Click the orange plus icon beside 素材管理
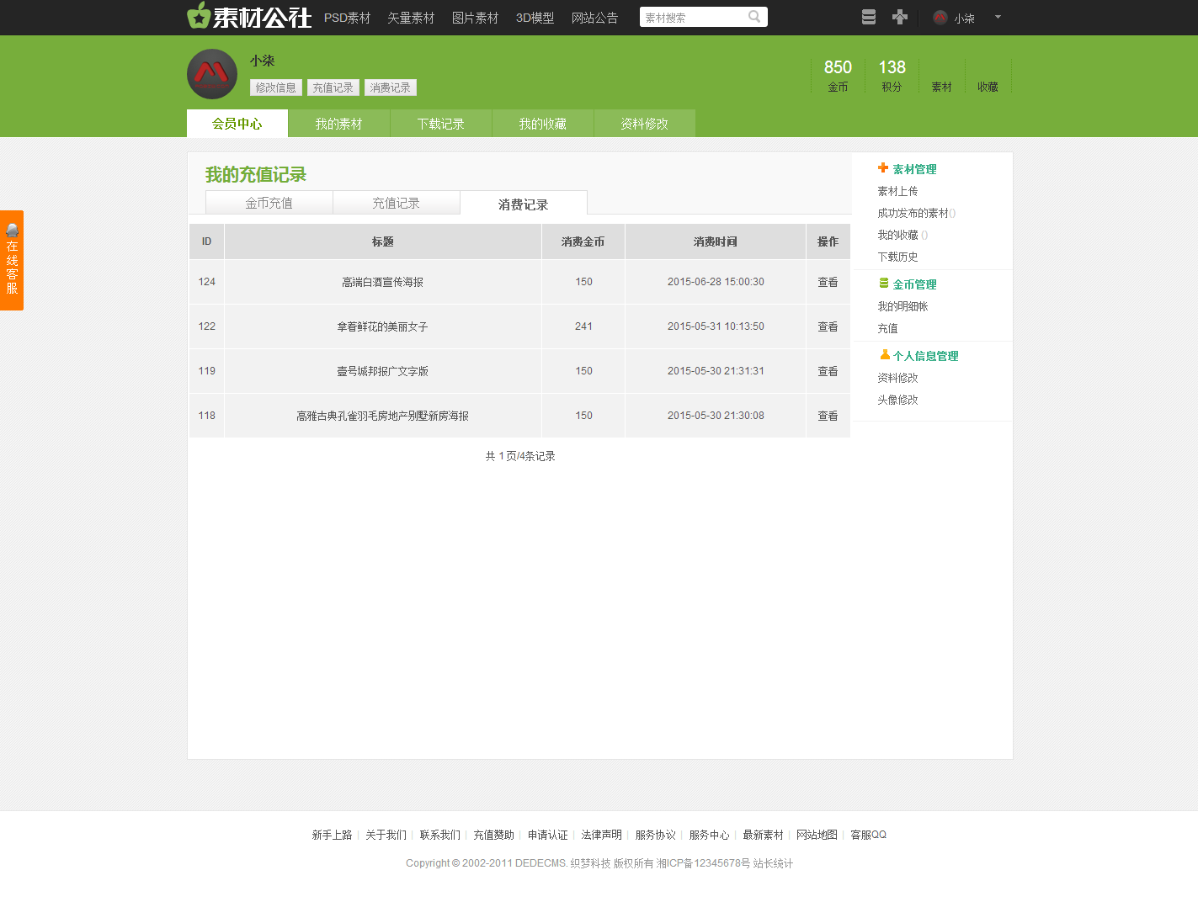Screen dimensions: 1198x902 [883, 168]
